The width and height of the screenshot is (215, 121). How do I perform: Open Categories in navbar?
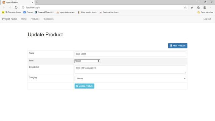pos(49,19)
